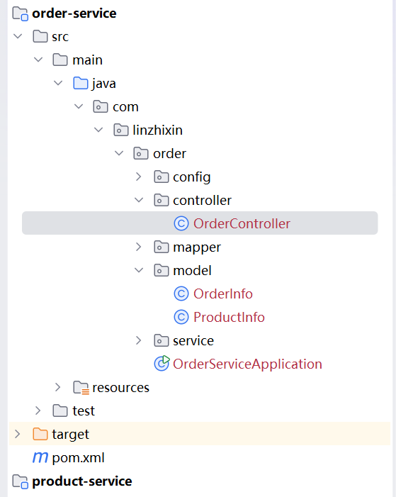The height and width of the screenshot is (497, 396).
Task: Collapse the src folder
Action: point(18,36)
